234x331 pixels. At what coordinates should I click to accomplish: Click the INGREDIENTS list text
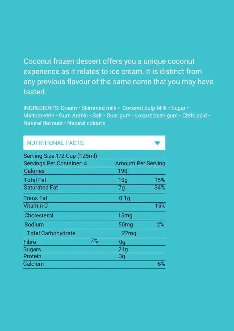[x=117, y=115]
